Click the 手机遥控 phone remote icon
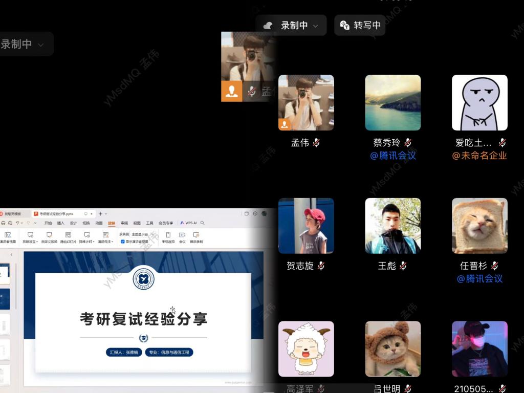Image resolution: width=524 pixels, height=393 pixels. tap(168, 235)
